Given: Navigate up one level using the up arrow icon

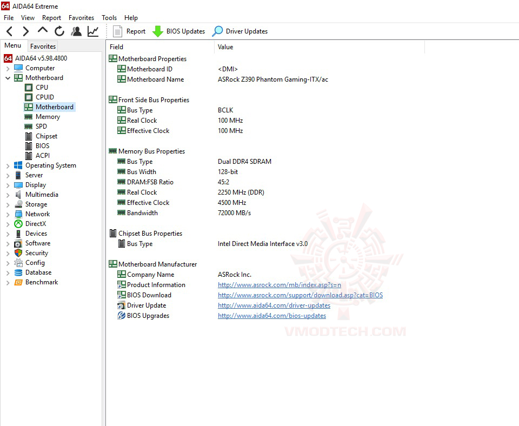Looking at the screenshot, I should (42, 30).
